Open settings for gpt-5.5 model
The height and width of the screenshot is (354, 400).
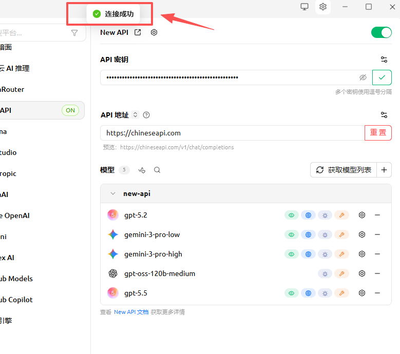pos(361,293)
